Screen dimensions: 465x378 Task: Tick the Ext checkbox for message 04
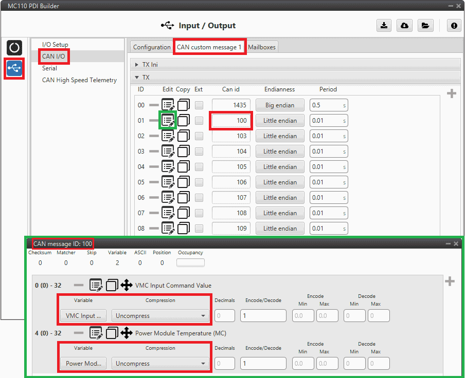coord(199,167)
